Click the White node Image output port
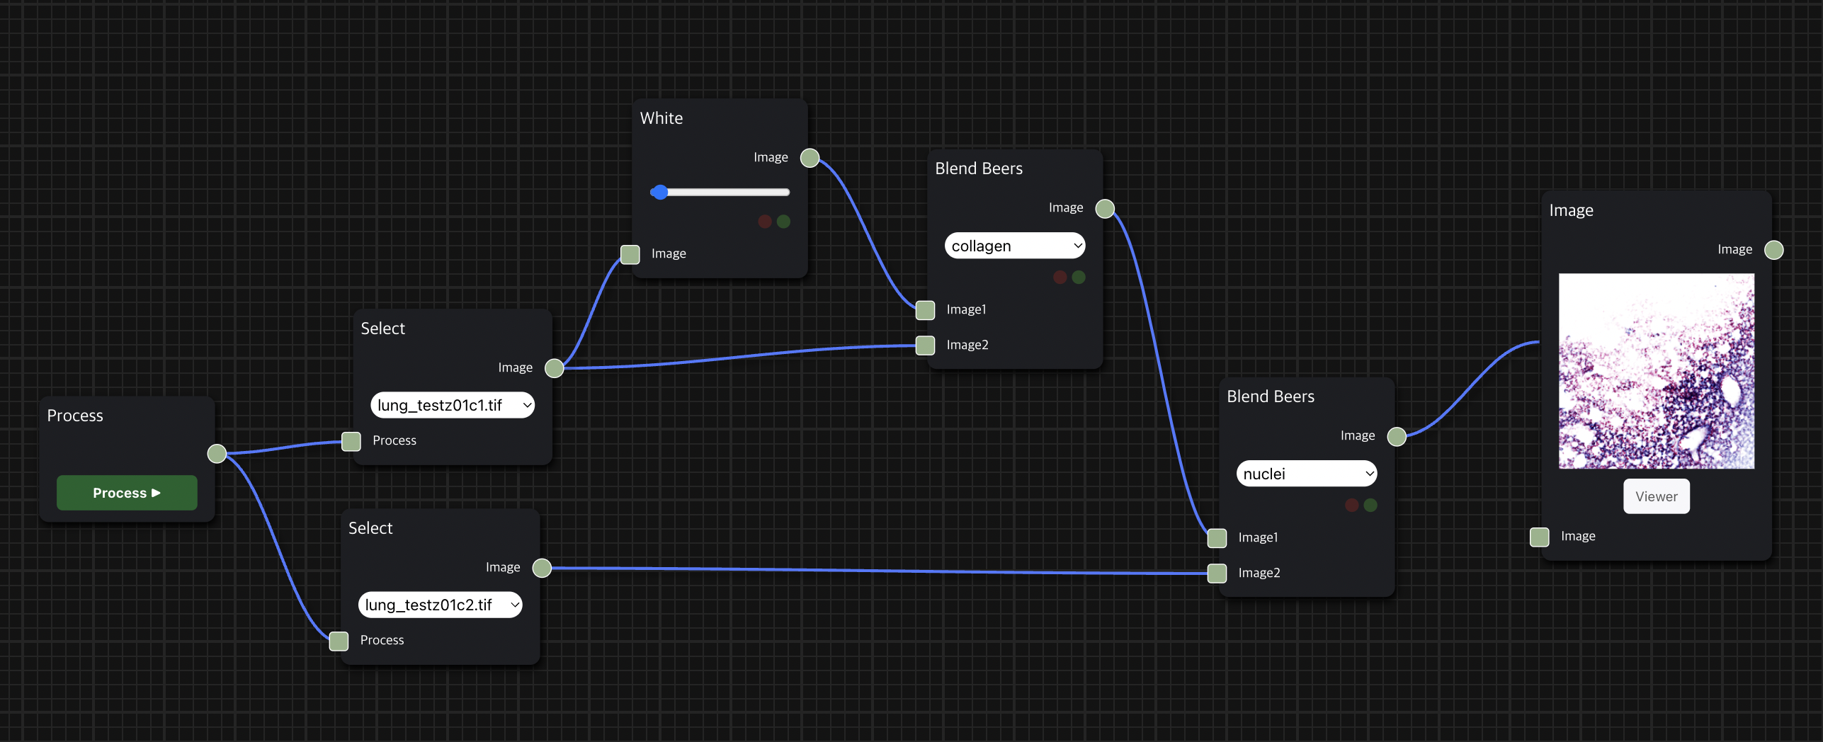Viewport: 1823px width, 742px height. click(x=810, y=158)
